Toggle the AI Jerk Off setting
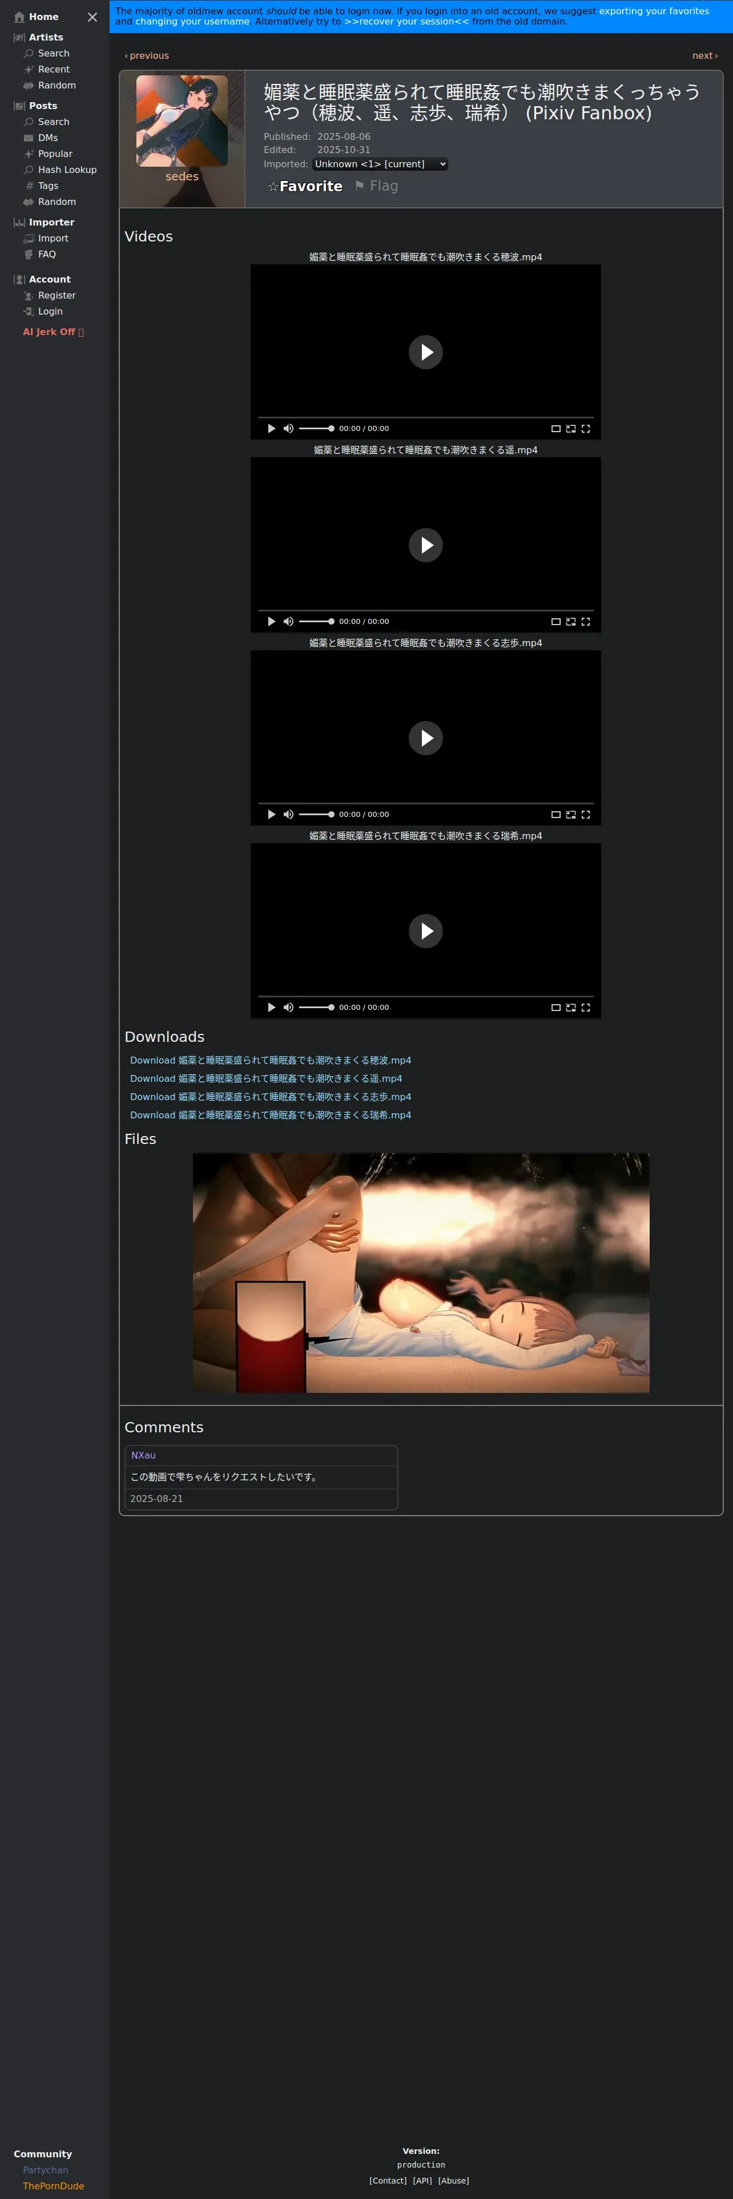Image resolution: width=733 pixels, height=2199 pixels. [54, 332]
